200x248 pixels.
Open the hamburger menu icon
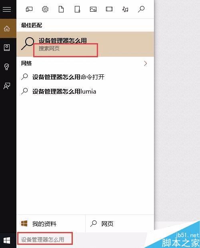pos(7,9)
